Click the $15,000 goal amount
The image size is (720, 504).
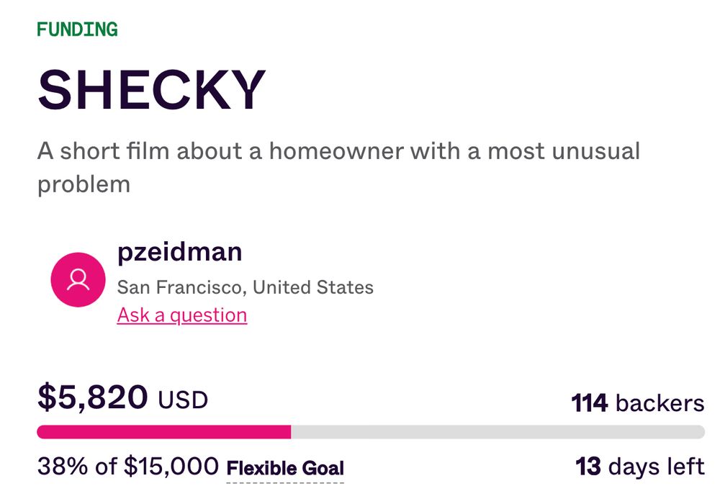click(171, 467)
